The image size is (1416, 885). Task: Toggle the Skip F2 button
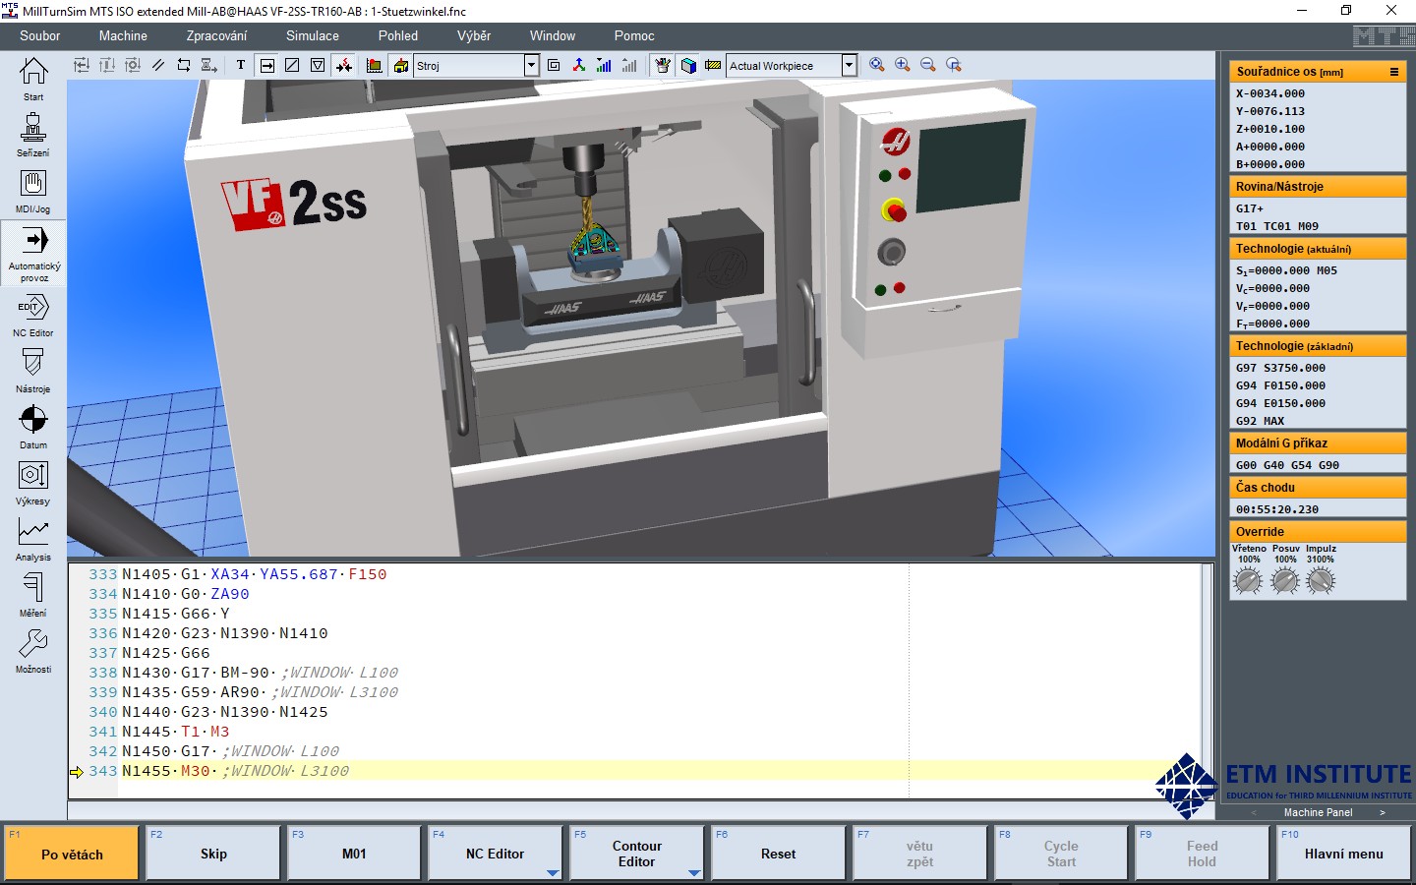[x=213, y=854]
